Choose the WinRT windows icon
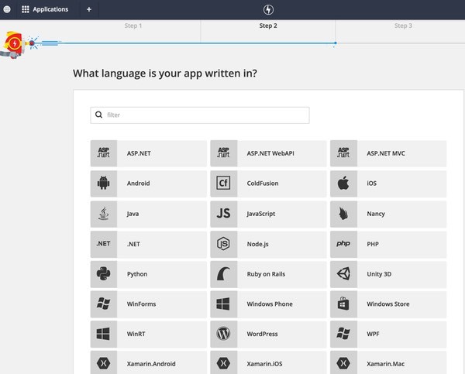 click(104, 334)
